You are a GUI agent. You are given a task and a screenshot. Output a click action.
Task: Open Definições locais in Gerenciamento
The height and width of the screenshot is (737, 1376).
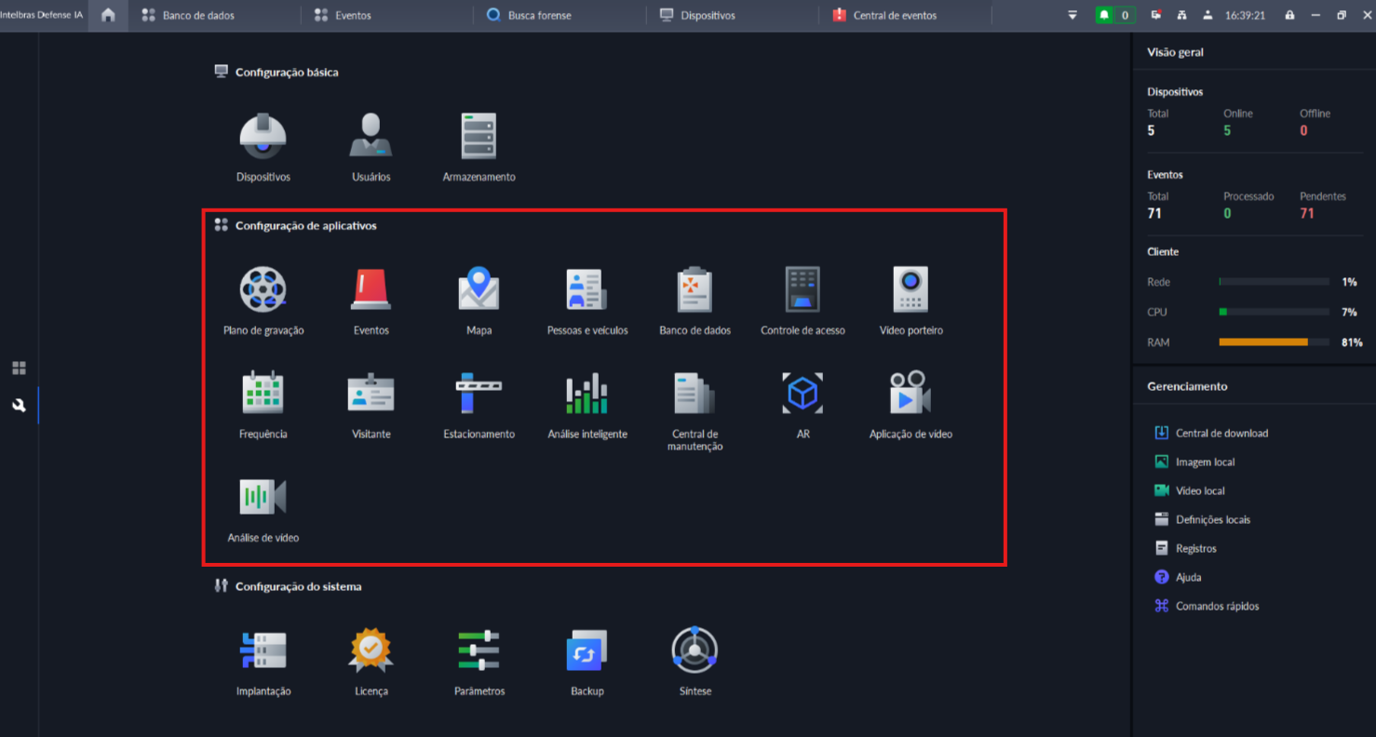(1212, 520)
